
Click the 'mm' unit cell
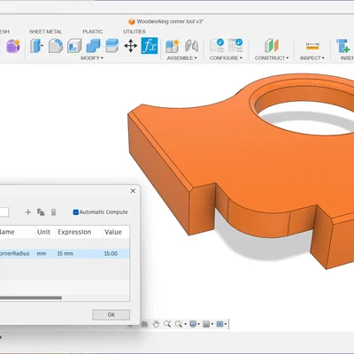pyautogui.click(x=42, y=254)
